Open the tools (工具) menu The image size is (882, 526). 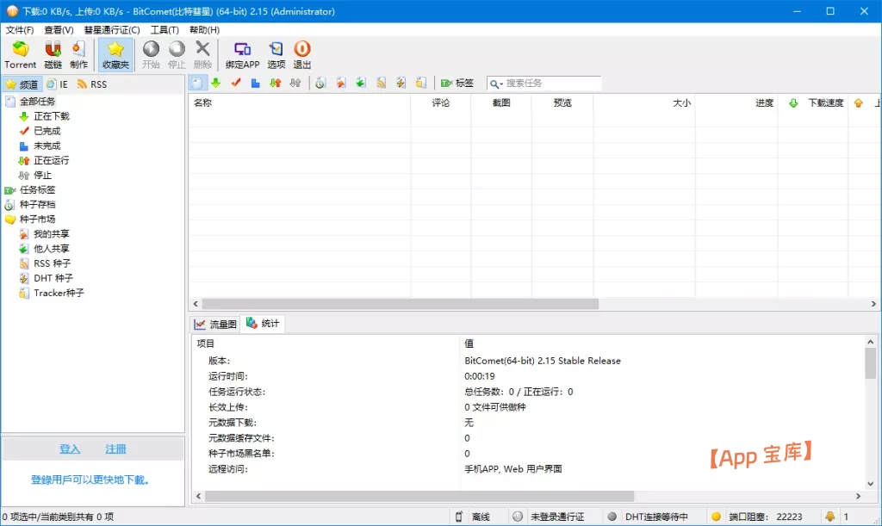pos(165,30)
